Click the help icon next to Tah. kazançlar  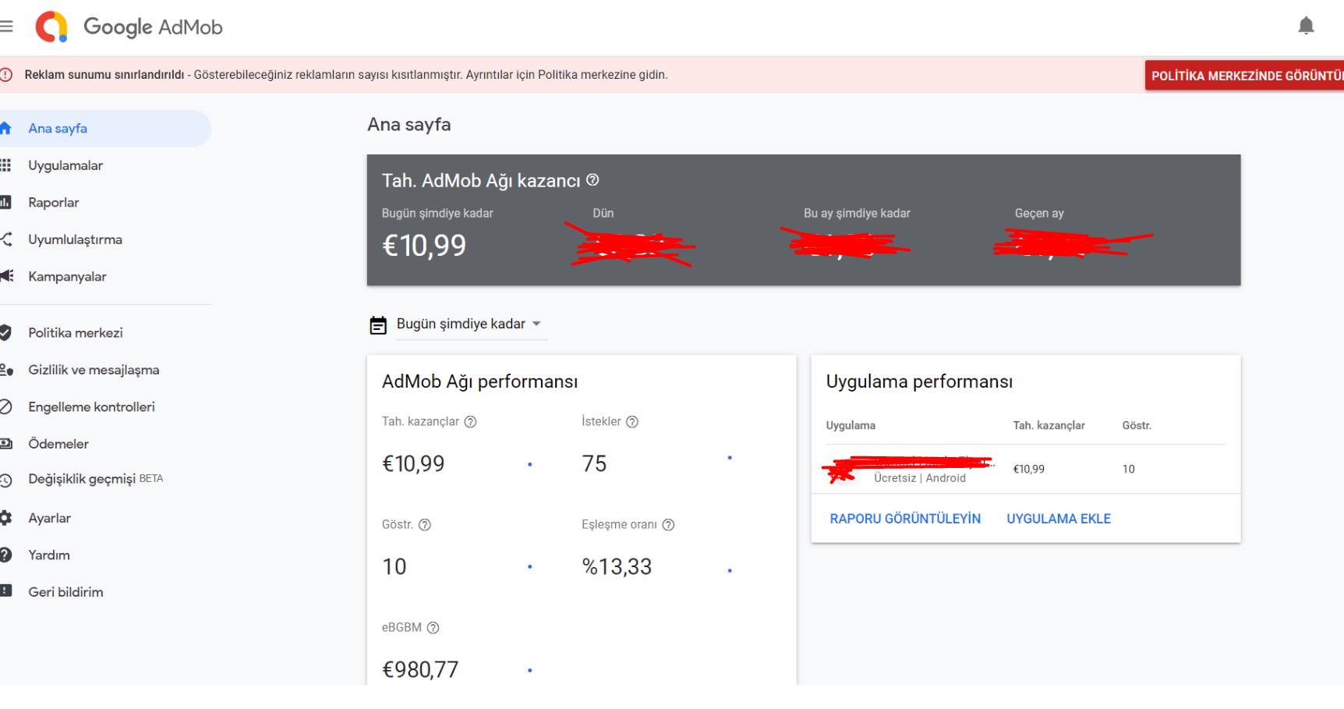[470, 422]
